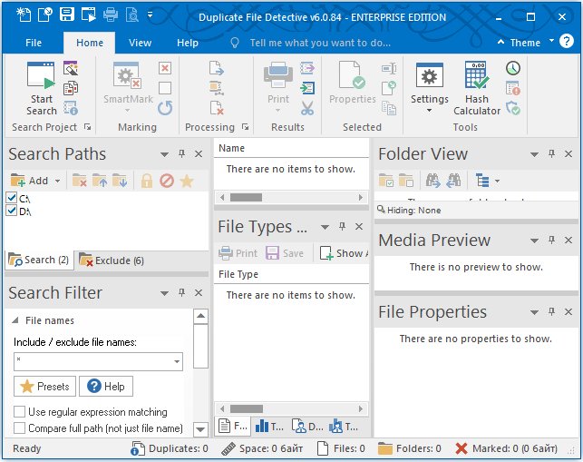Click the lock icon in Search Paths toolbar

pyautogui.click(x=147, y=181)
